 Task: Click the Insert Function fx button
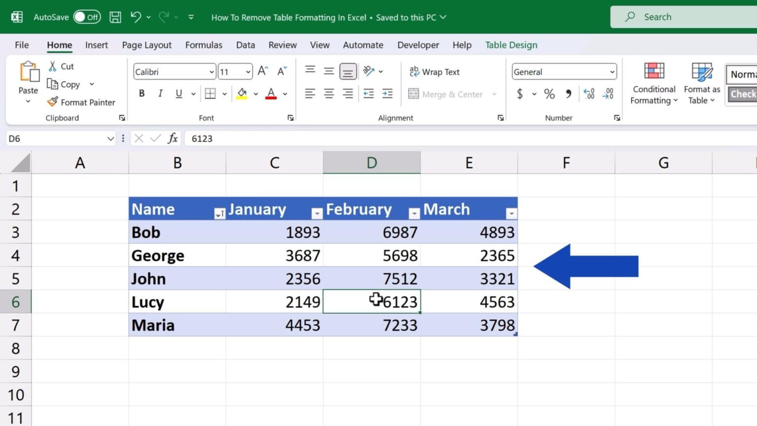(173, 139)
